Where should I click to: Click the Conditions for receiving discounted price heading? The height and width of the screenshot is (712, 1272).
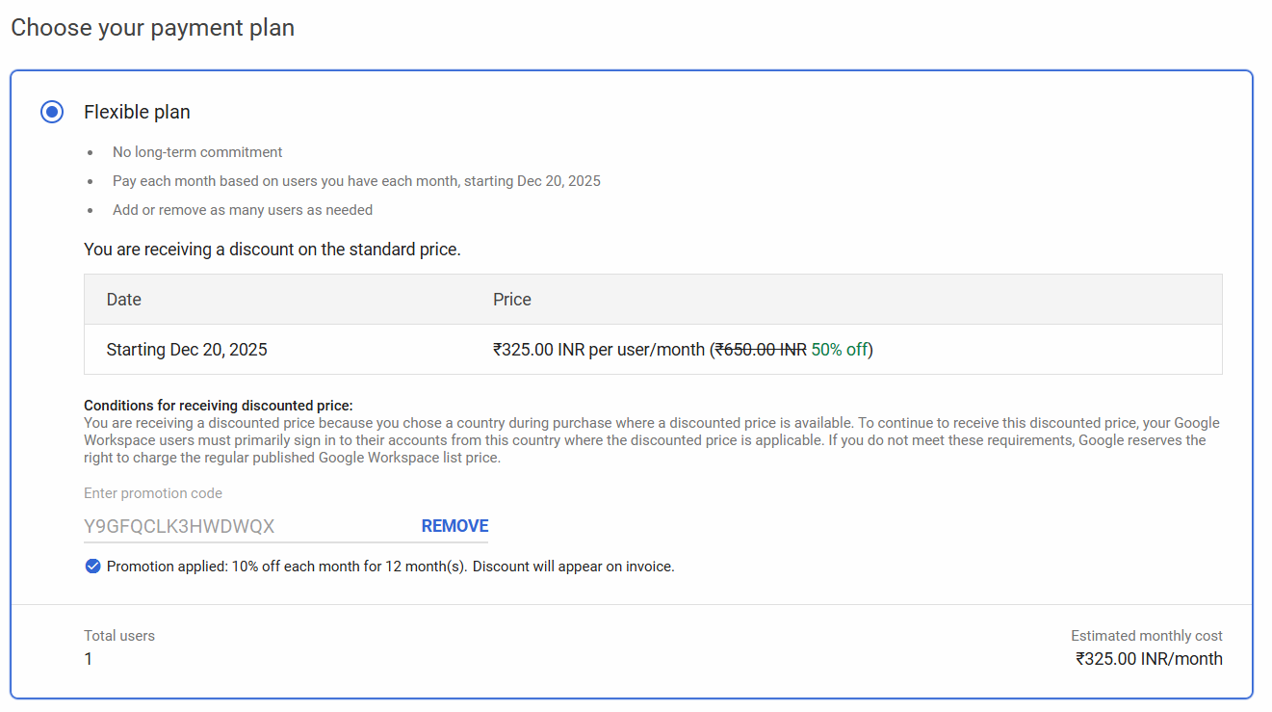[x=219, y=406]
